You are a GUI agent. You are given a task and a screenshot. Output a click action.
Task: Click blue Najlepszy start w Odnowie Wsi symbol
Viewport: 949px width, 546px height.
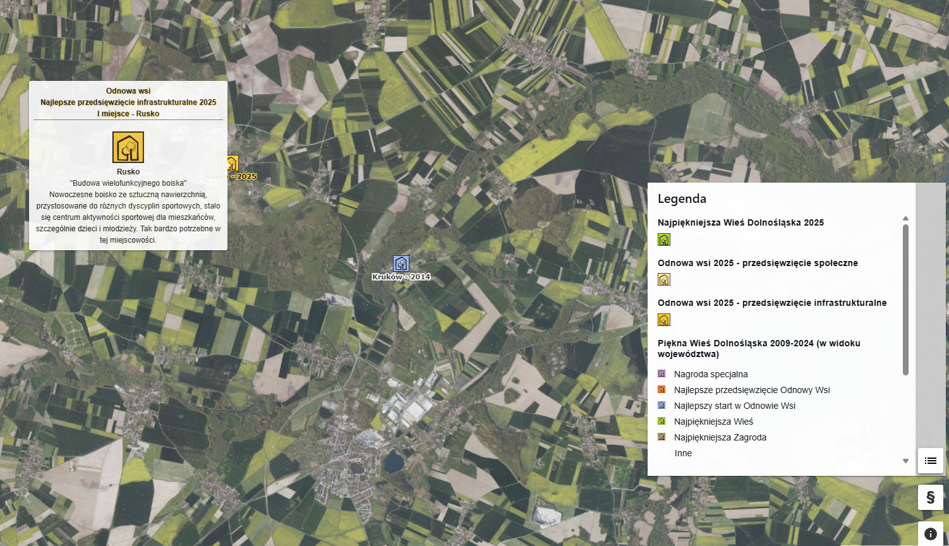pos(662,406)
